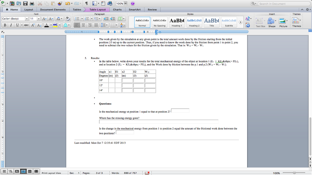312x175 pixels.
Task: Switch to the Document Elements tab
Action: pos(53,9)
